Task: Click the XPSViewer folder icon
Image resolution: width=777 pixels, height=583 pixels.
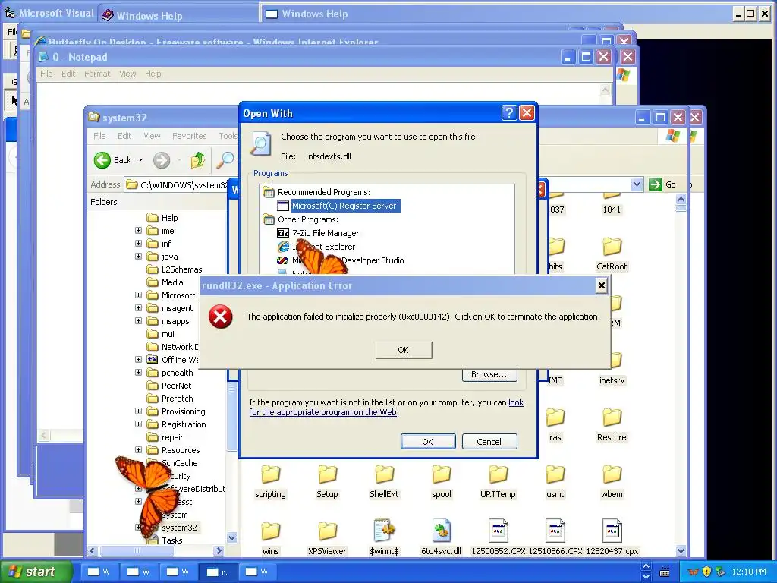Action: pos(328,531)
